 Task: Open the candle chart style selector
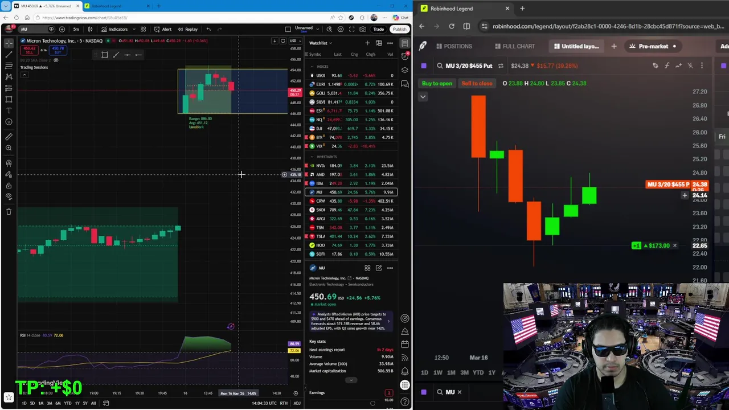pyautogui.click(x=90, y=29)
